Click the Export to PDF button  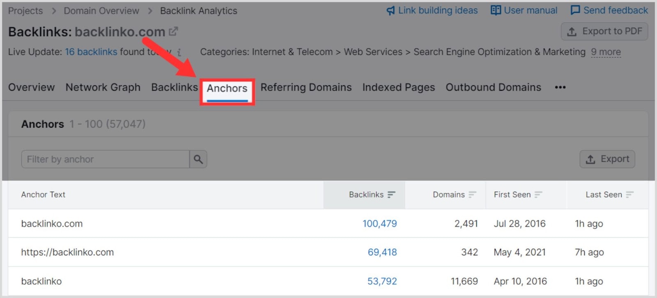point(604,32)
